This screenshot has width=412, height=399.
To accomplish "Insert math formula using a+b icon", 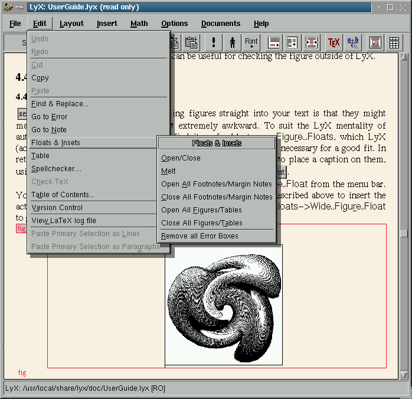I will (x=353, y=42).
